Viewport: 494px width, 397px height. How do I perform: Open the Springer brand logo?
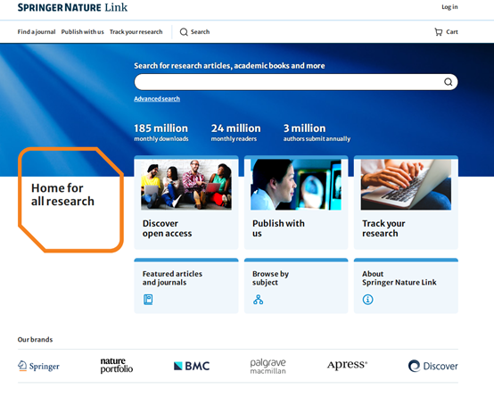pyautogui.click(x=38, y=366)
